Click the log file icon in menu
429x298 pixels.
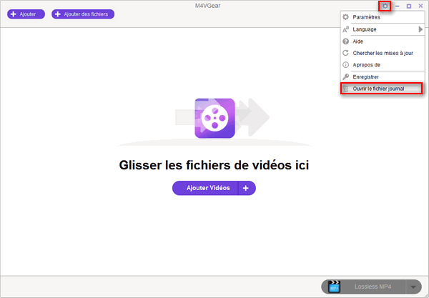click(346, 89)
